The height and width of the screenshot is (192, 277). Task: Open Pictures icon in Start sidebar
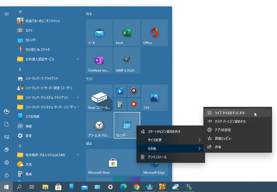click(x=7, y=137)
